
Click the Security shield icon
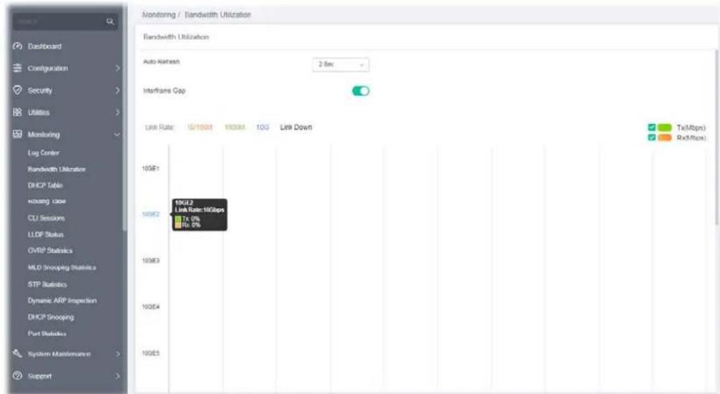[x=17, y=90]
